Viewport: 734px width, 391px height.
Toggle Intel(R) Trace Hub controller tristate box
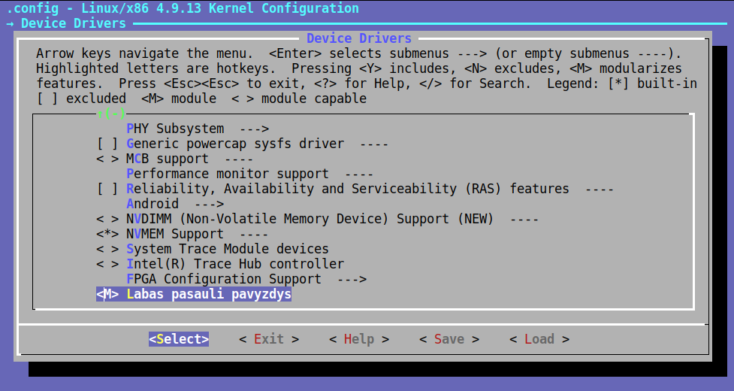coord(107,264)
